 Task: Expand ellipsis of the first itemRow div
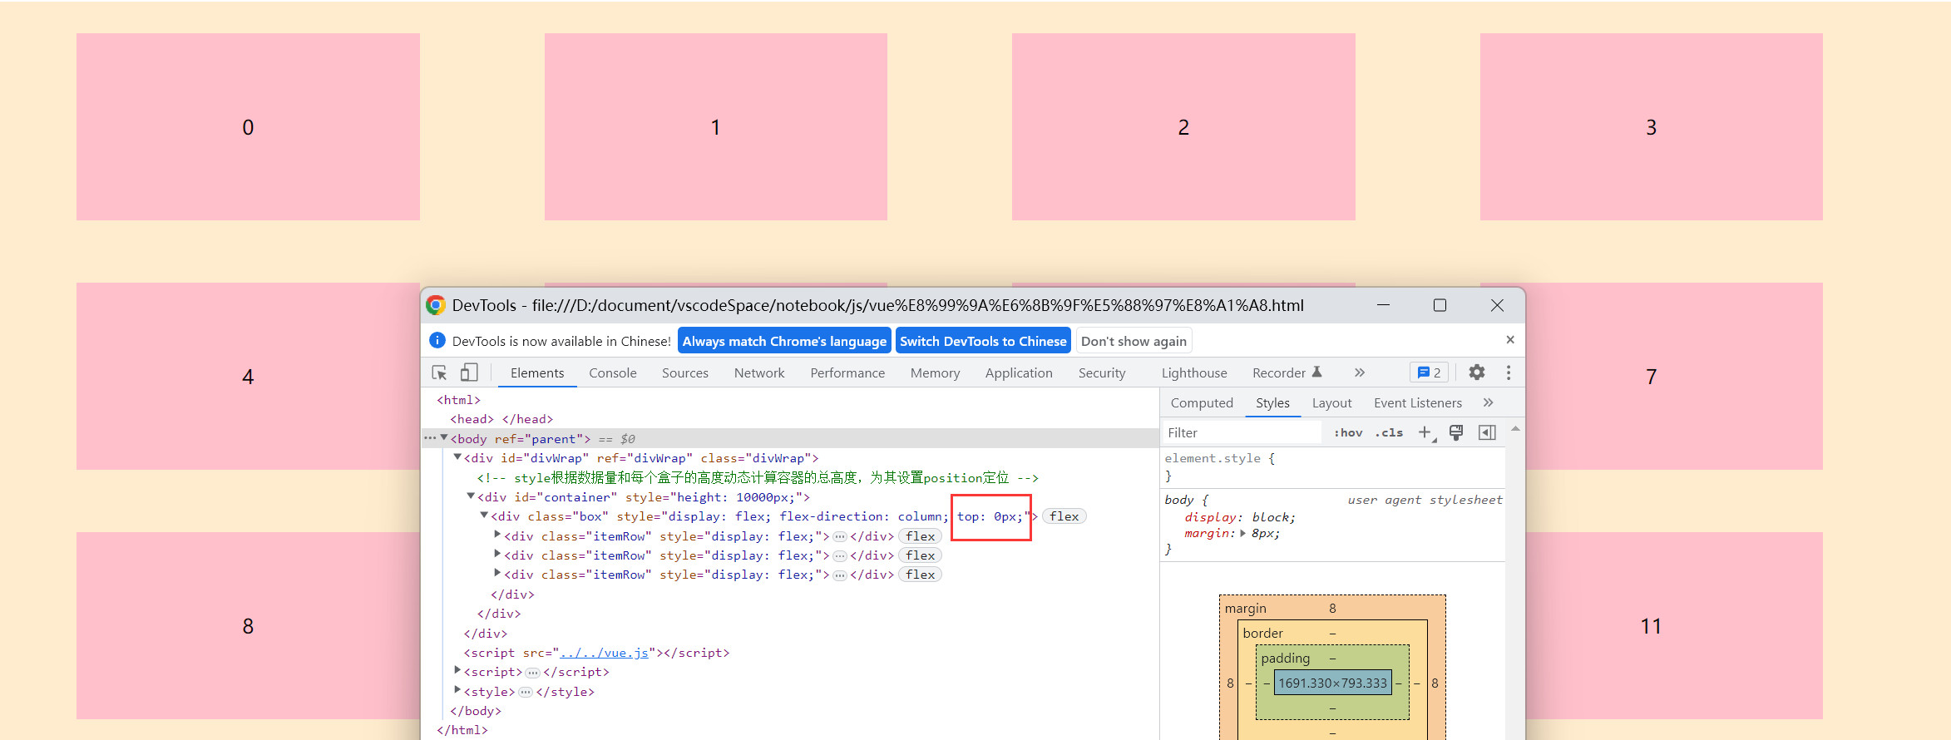(x=840, y=537)
